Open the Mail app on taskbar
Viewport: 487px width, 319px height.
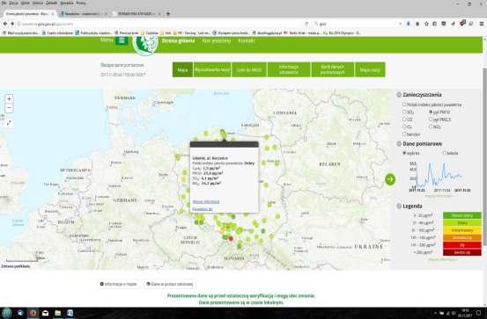[45, 313]
